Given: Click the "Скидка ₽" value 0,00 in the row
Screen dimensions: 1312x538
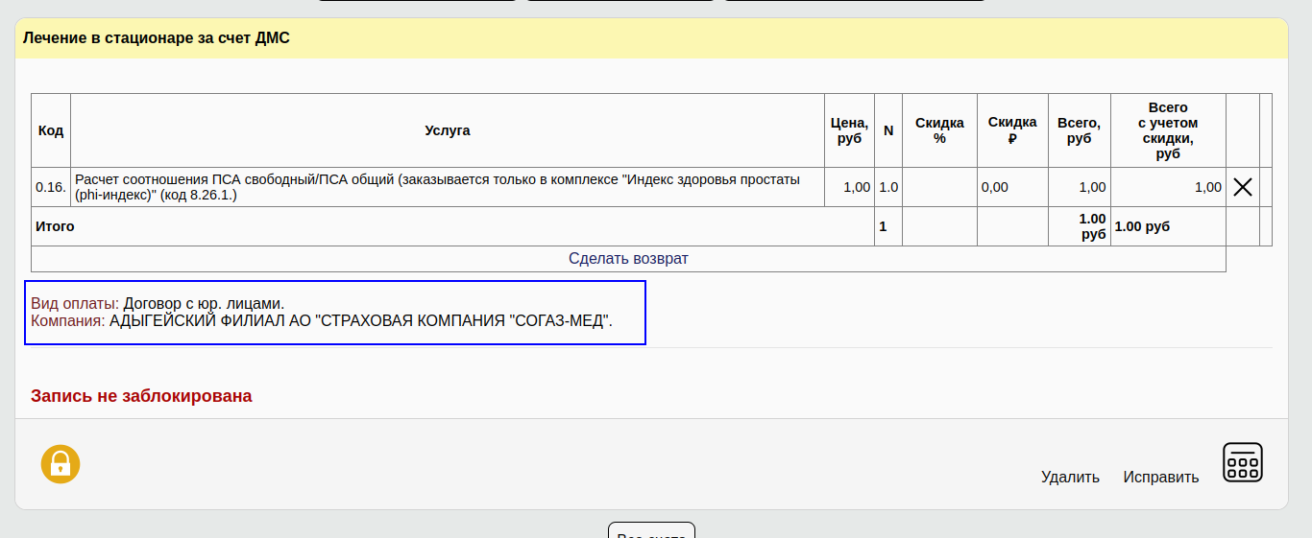Looking at the screenshot, I should tap(995, 187).
